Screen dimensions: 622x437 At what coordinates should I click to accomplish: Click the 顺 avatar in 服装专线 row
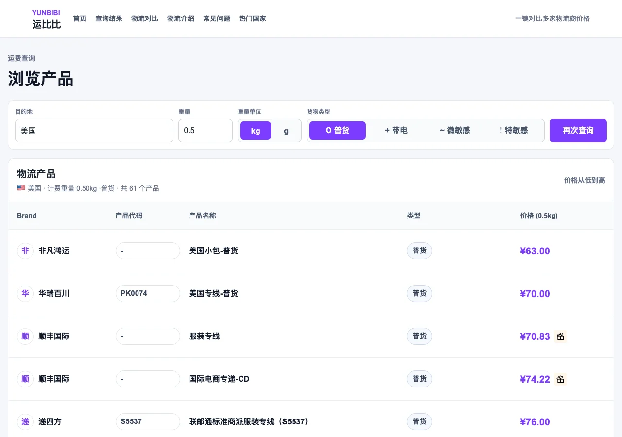25,336
